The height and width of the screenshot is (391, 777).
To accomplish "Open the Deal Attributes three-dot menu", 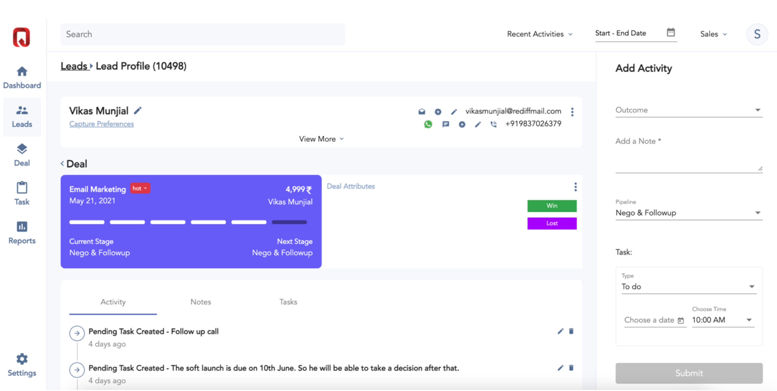I will coord(575,187).
